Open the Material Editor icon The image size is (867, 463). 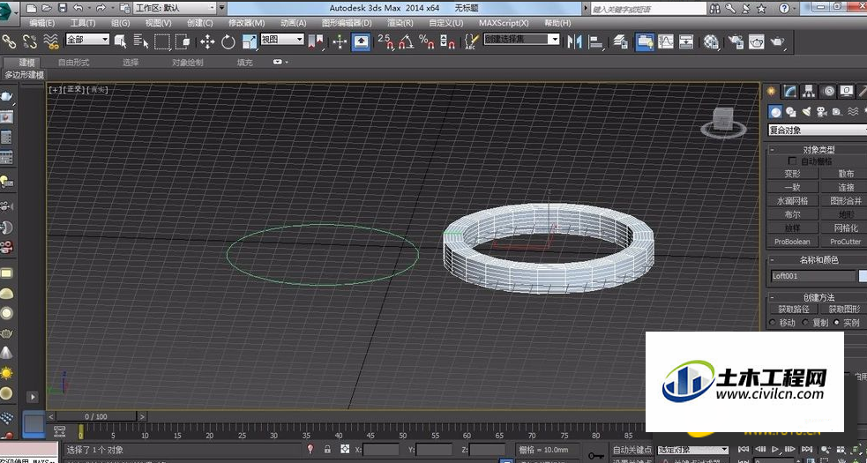click(711, 41)
